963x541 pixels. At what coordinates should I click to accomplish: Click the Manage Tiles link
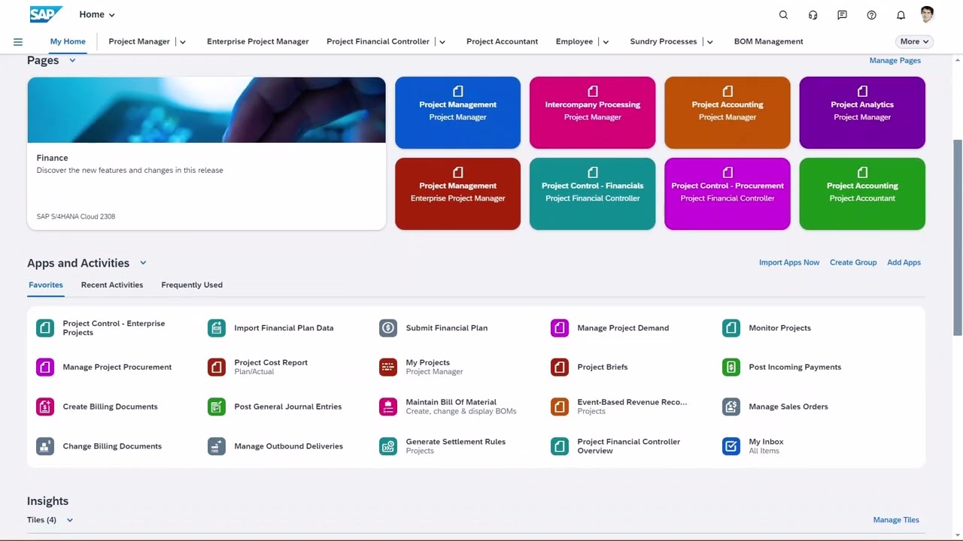pos(896,520)
